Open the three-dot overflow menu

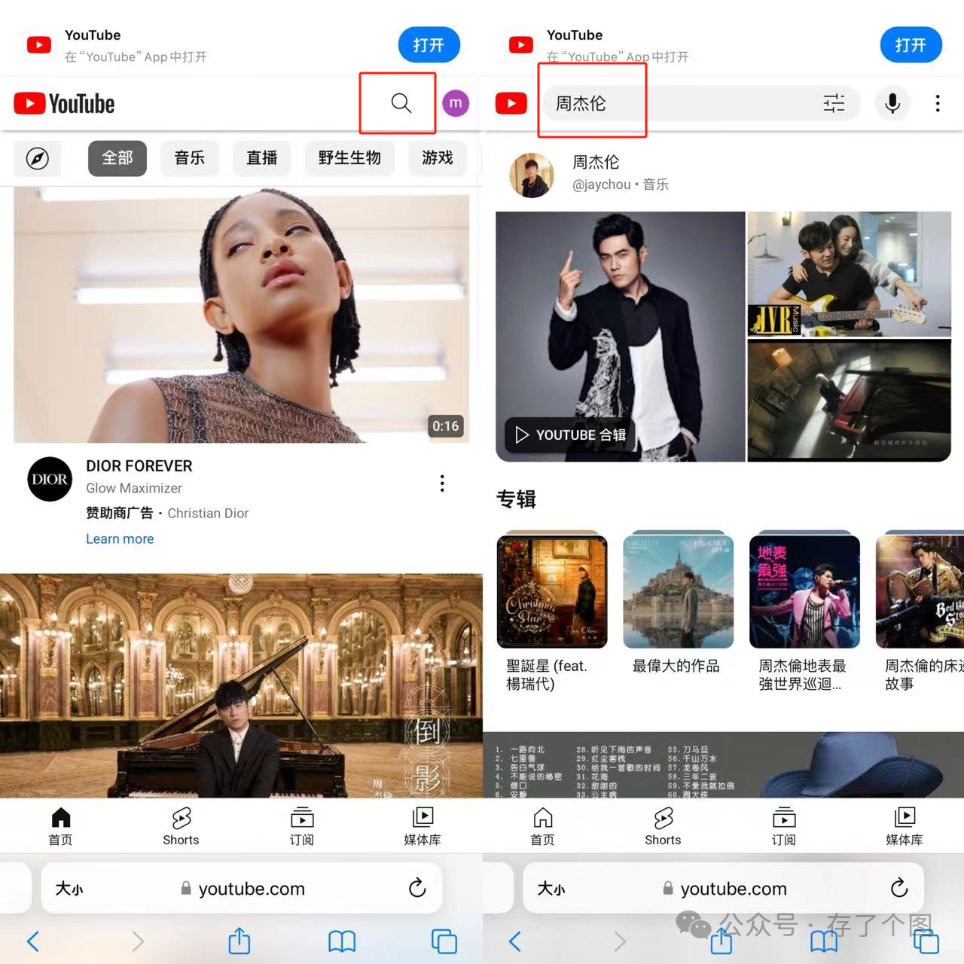(938, 103)
